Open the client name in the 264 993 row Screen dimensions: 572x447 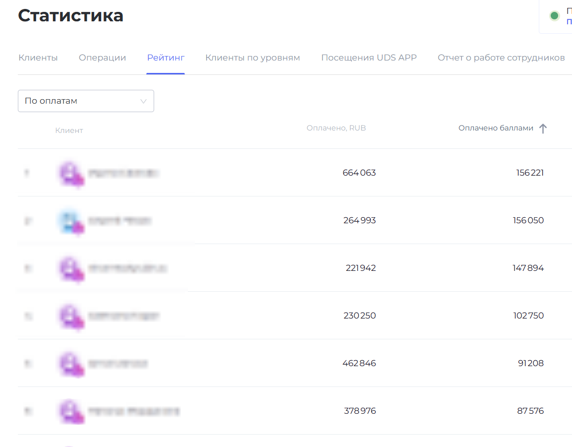point(119,221)
